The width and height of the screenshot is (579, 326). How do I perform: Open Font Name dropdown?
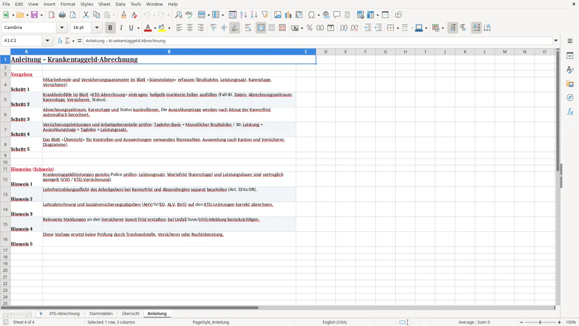(x=62, y=28)
